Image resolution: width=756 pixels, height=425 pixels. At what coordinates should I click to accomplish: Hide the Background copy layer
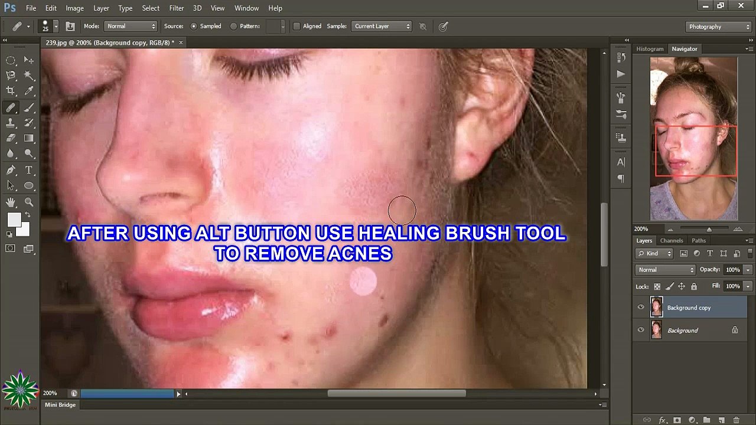click(641, 308)
